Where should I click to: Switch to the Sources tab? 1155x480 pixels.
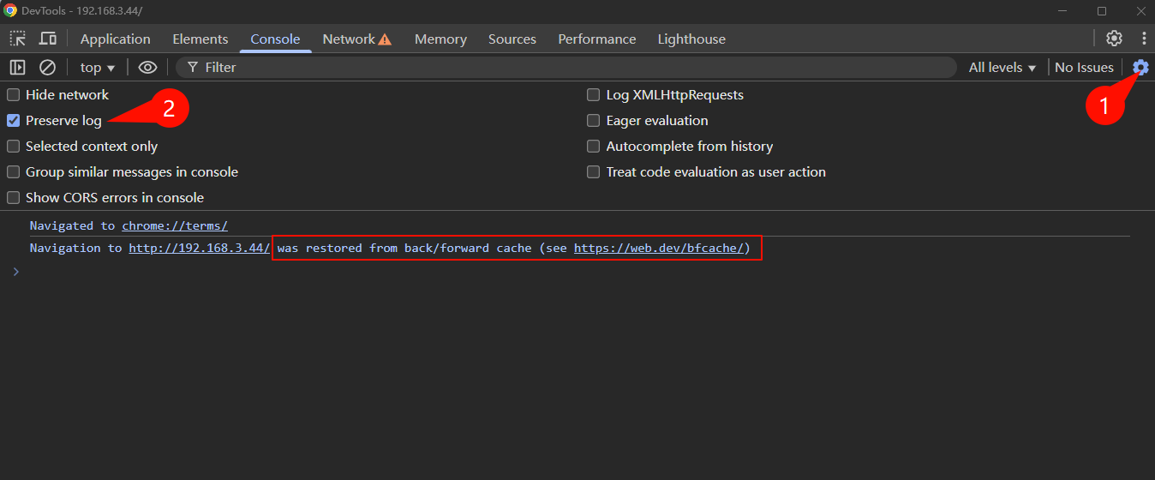coord(512,39)
